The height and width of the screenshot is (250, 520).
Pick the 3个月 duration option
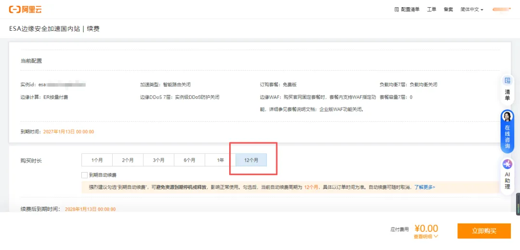pos(158,160)
